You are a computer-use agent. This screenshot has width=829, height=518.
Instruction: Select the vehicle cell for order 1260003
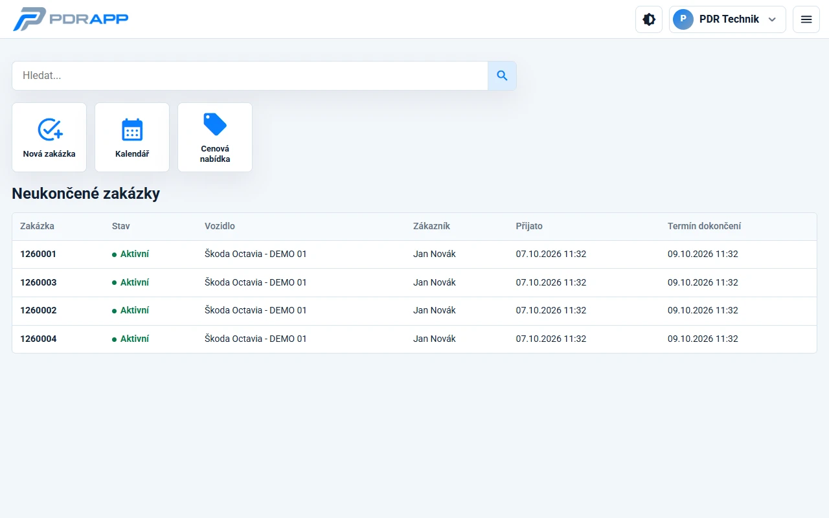(x=256, y=283)
